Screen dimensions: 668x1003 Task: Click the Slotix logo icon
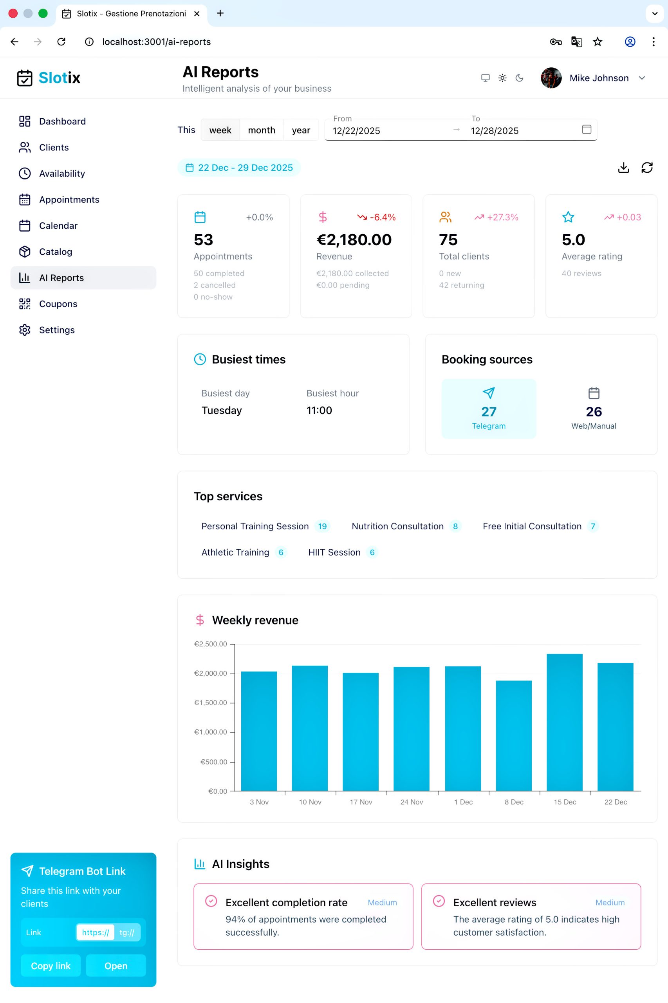point(25,78)
